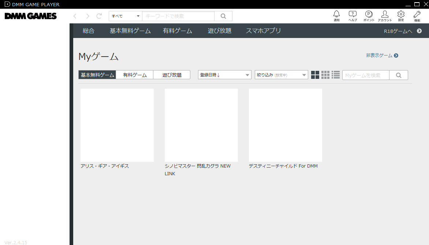Open the ヘルプ help icon

tap(352, 16)
